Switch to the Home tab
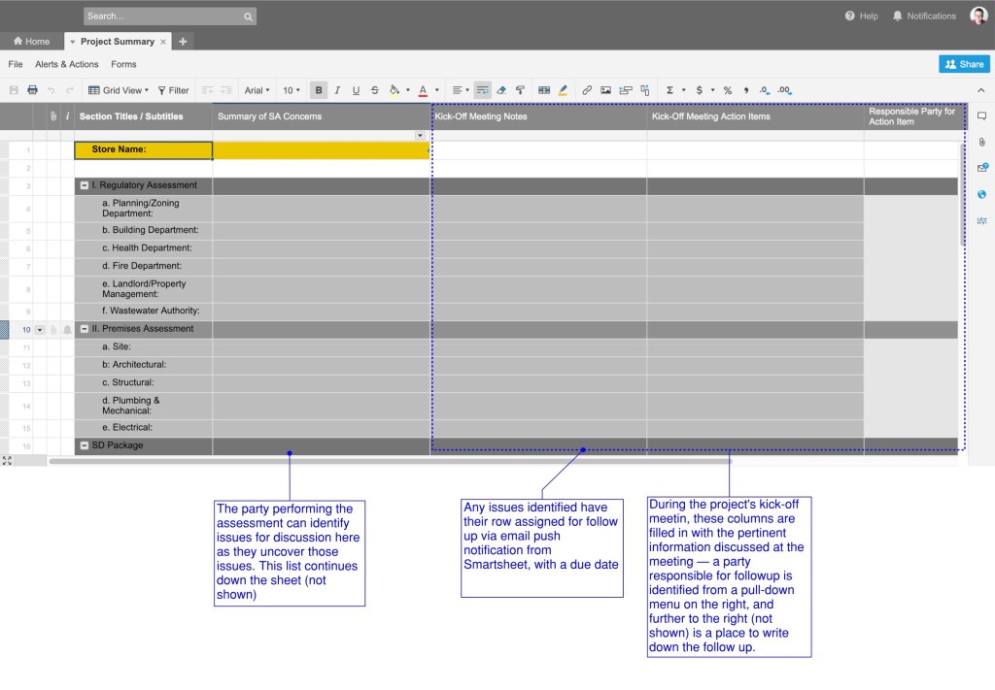Image resolution: width=995 pixels, height=690 pixels. click(31, 42)
